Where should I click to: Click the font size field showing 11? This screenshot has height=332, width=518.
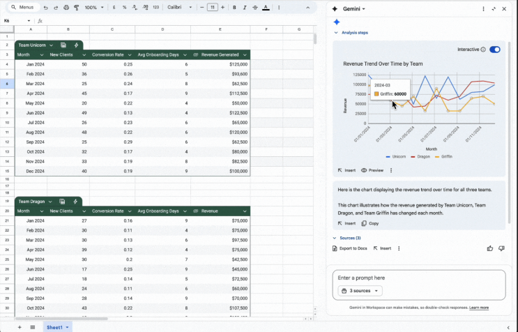click(x=213, y=7)
